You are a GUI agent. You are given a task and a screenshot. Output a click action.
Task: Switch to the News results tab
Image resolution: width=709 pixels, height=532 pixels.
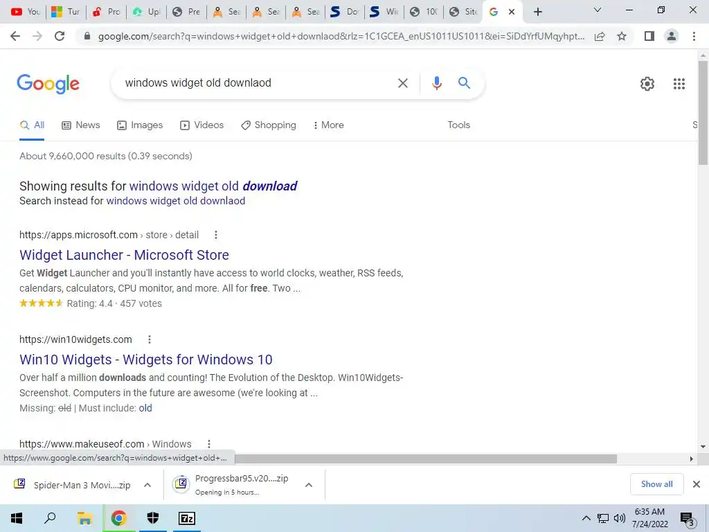[81, 125]
